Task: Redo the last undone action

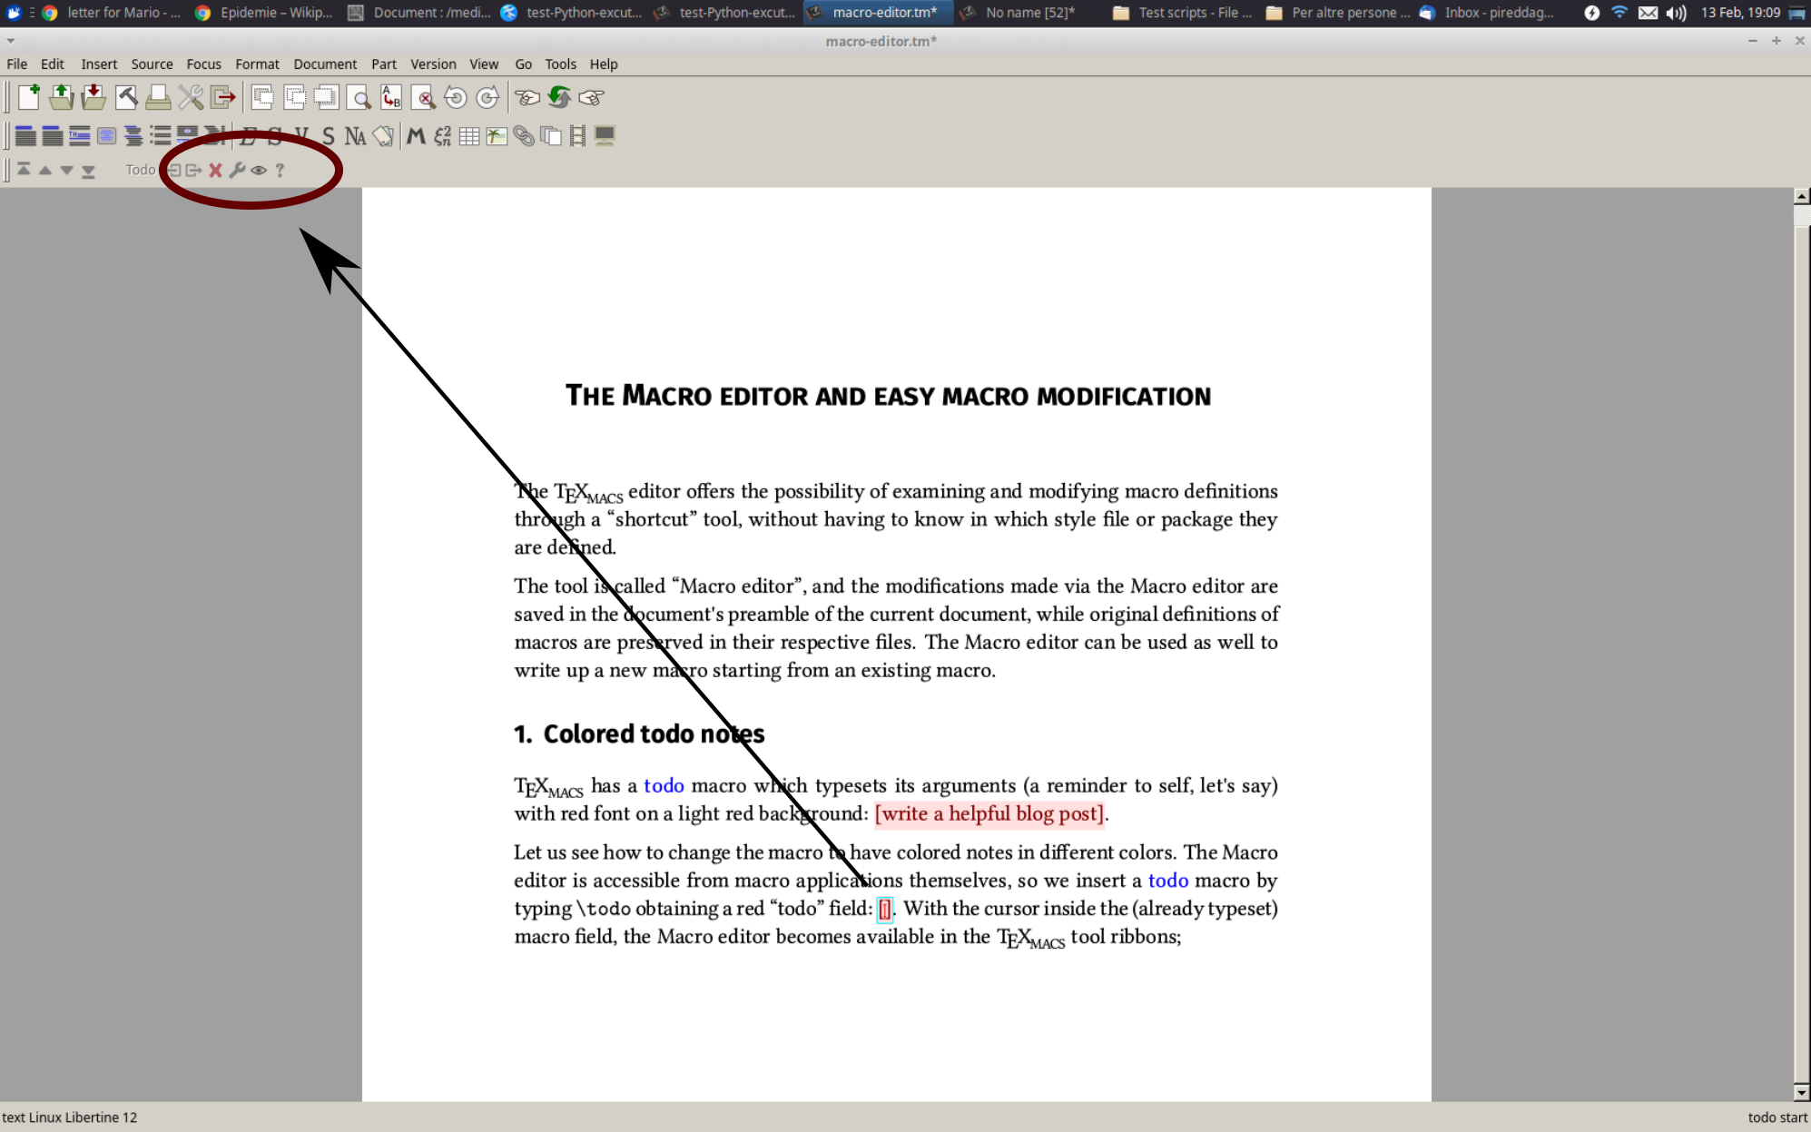Action: coord(487,98)
